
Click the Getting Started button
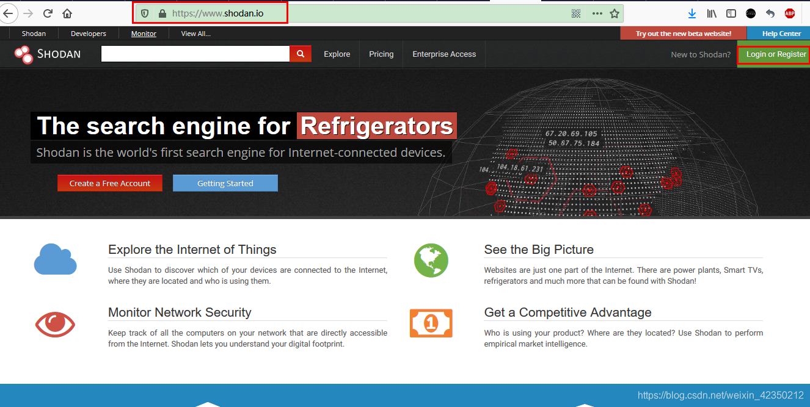coord(225,183)
